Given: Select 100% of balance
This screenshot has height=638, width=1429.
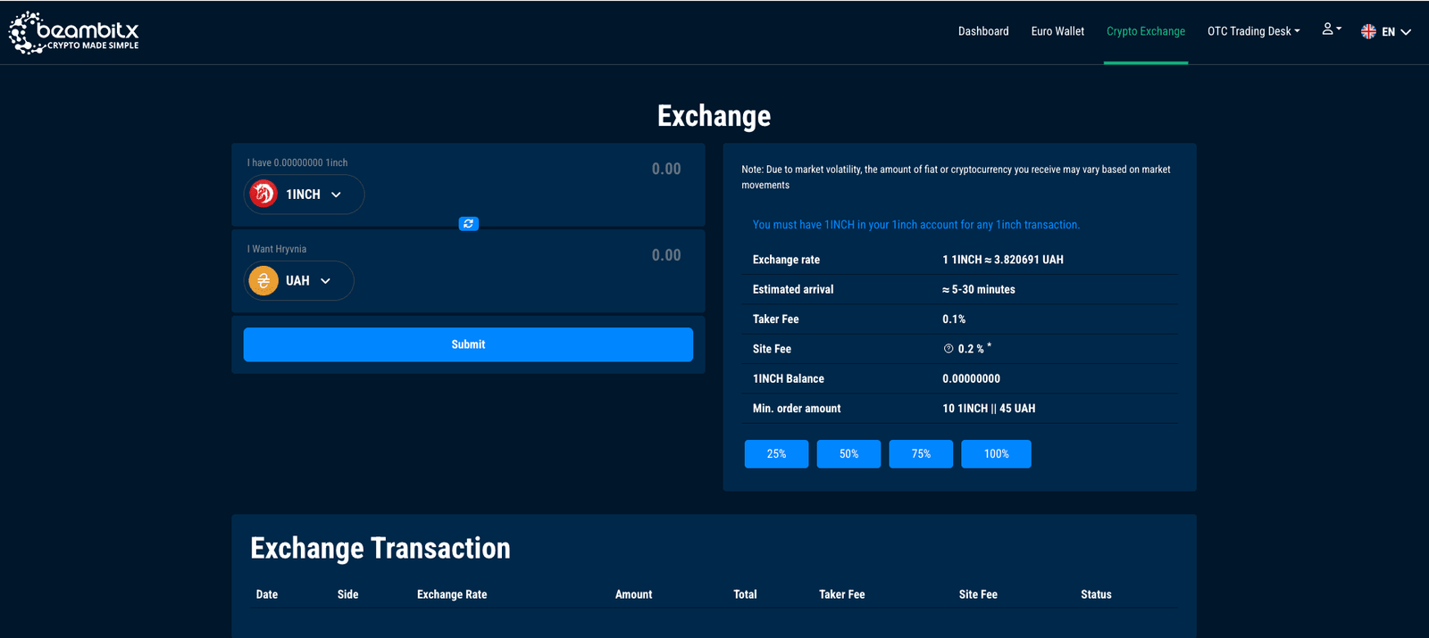Looking at the screenshot, I should click(996, 454).
